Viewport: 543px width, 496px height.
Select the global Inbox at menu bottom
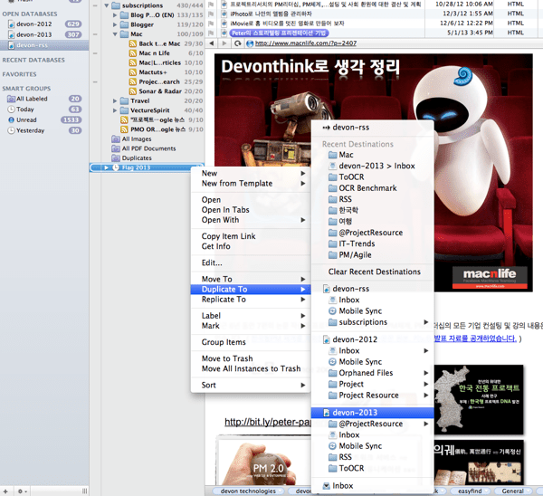click(x=342, y=486)
